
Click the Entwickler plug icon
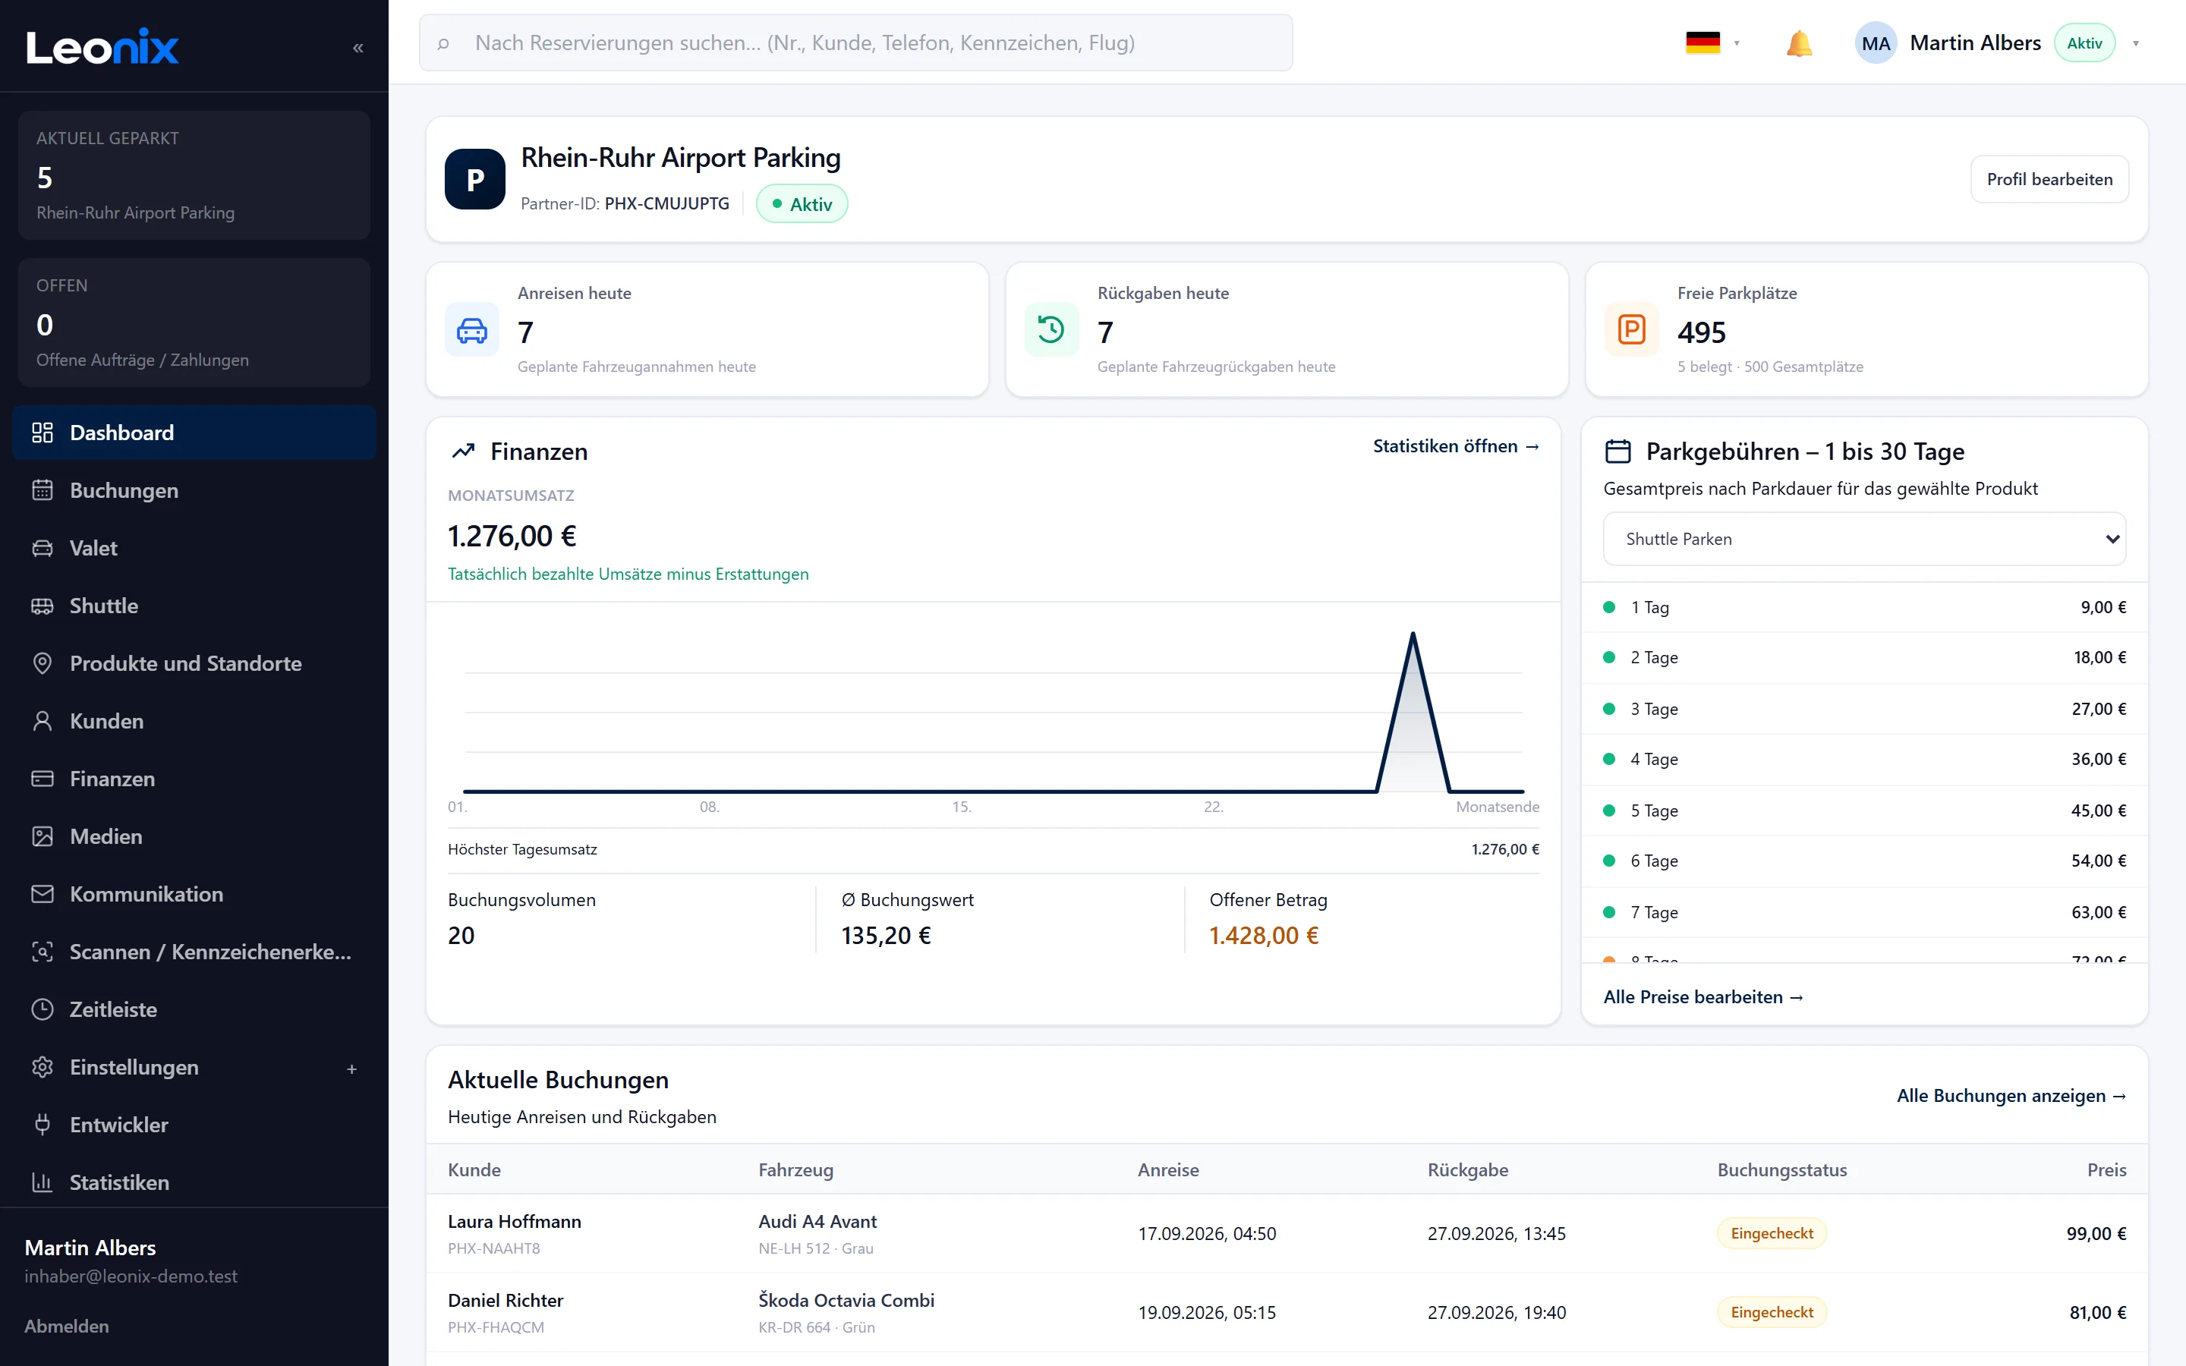tap(43, 1125)
